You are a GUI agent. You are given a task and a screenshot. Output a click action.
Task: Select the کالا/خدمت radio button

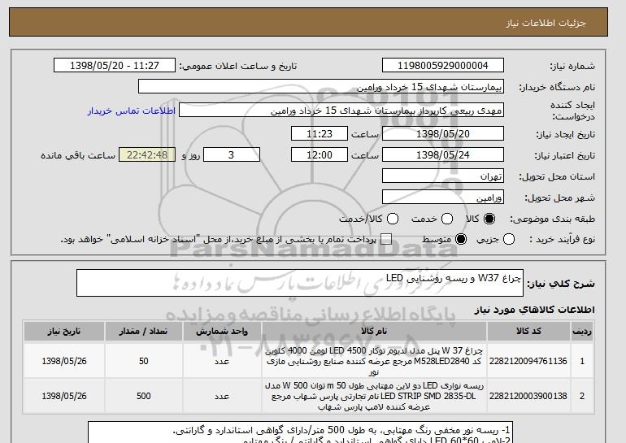(x=393, y=219)
